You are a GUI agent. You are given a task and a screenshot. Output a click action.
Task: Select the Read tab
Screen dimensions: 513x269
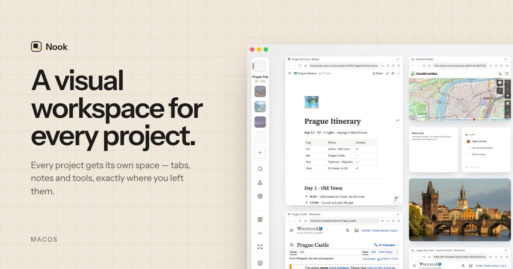tap(366, 252)
